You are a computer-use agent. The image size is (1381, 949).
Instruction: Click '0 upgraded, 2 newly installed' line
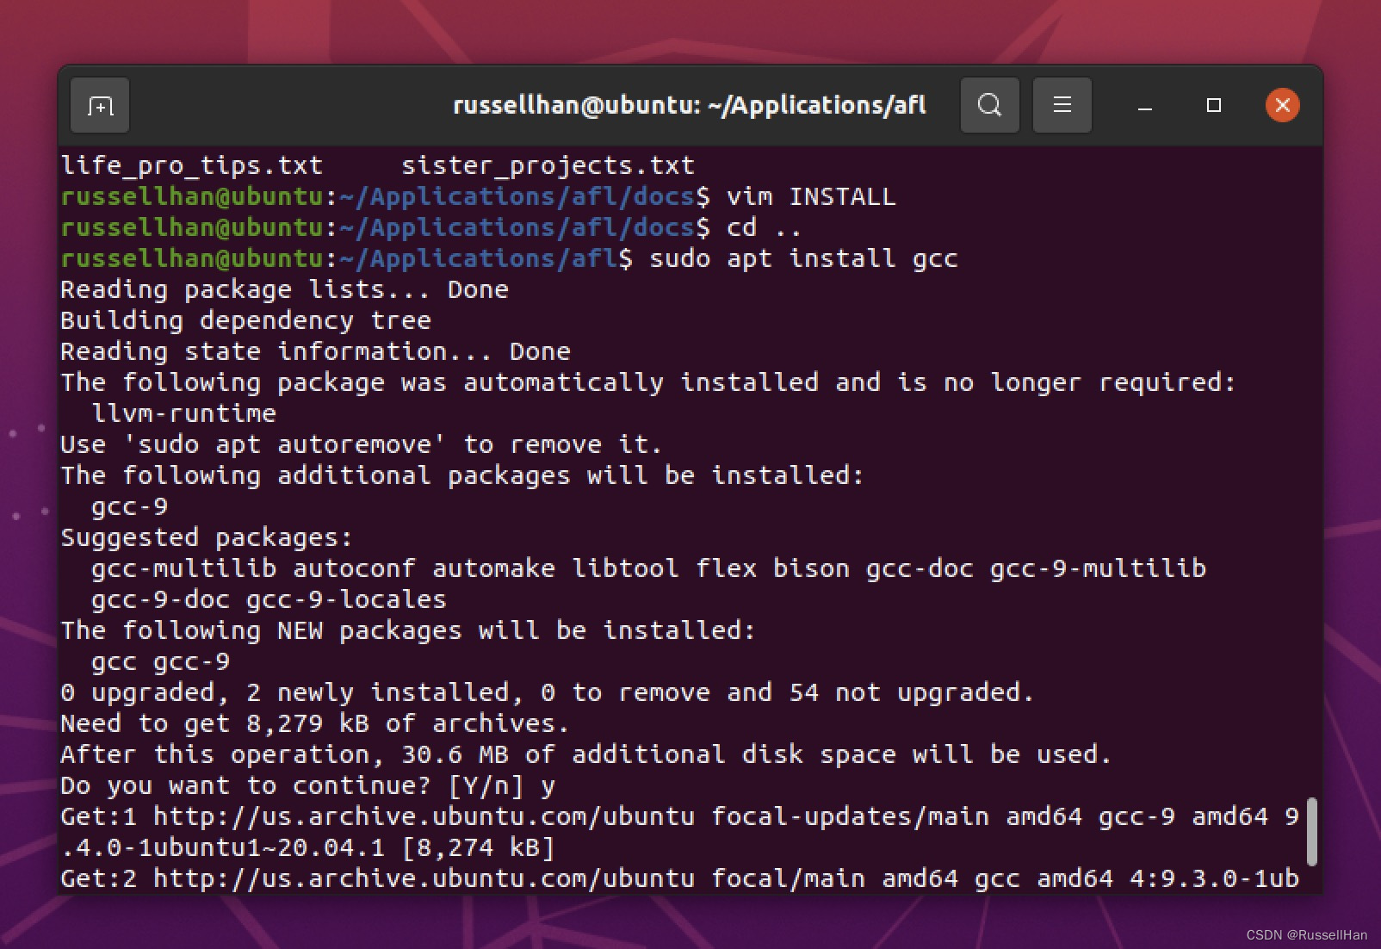[x=547, y=692]
